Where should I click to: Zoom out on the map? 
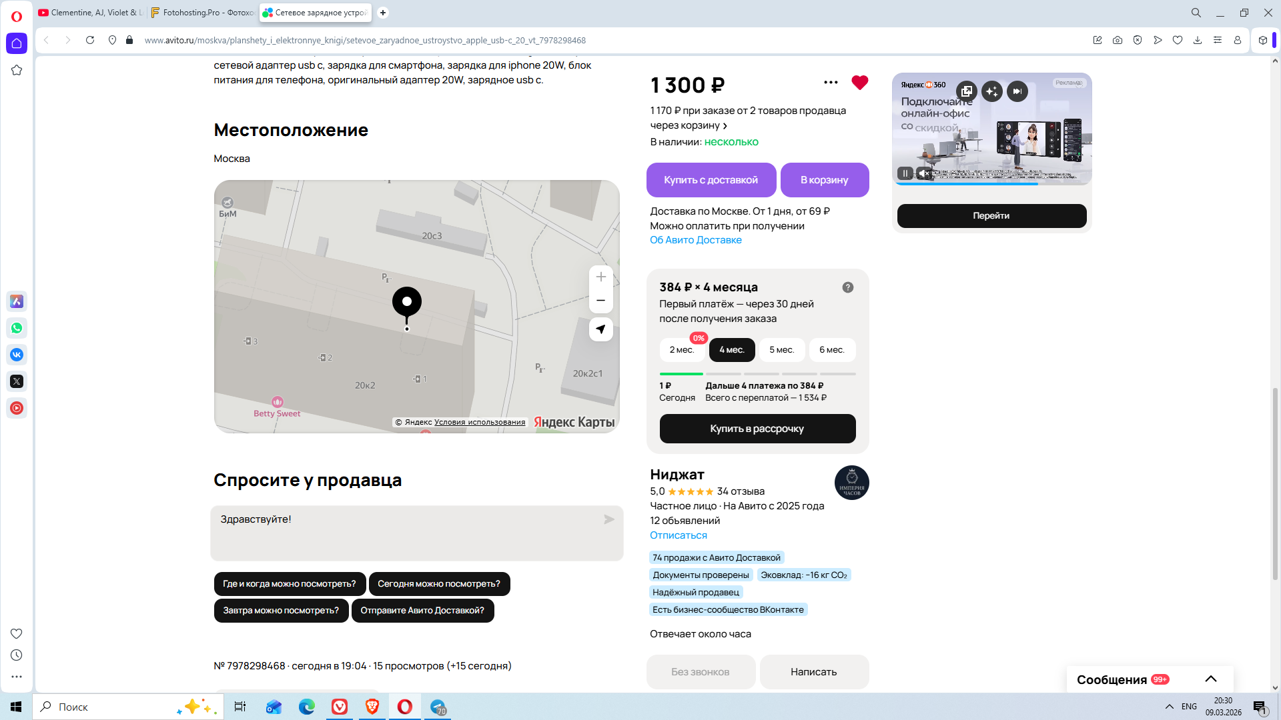600,301
